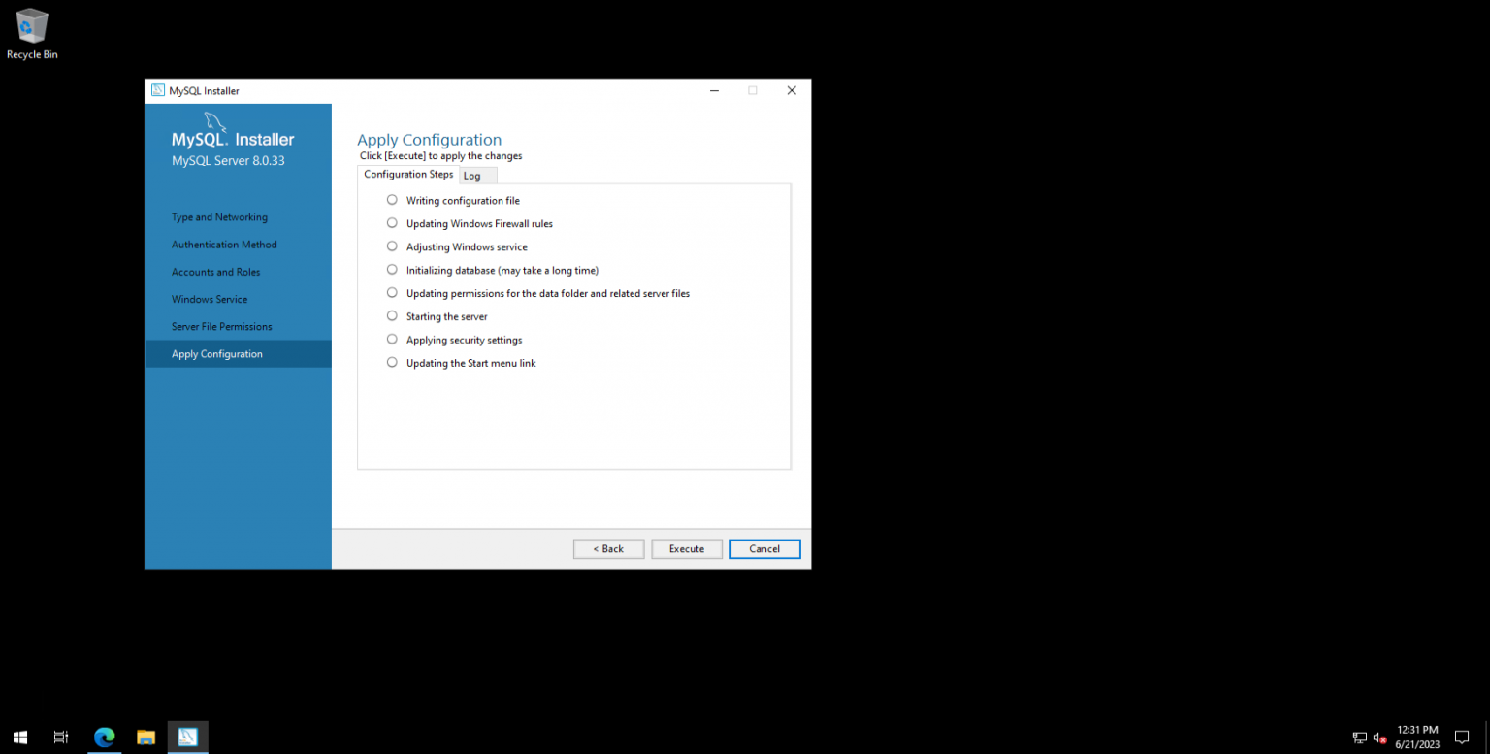This screenshot has height=754, width=1490.
Task: Launch Microsoft Edge from the taskbar
Action: (104, 738)
